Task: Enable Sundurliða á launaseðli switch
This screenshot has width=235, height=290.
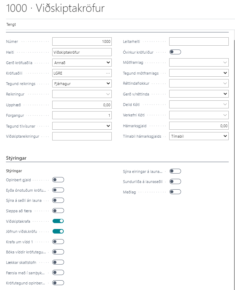Action: [x=175, y=181]
